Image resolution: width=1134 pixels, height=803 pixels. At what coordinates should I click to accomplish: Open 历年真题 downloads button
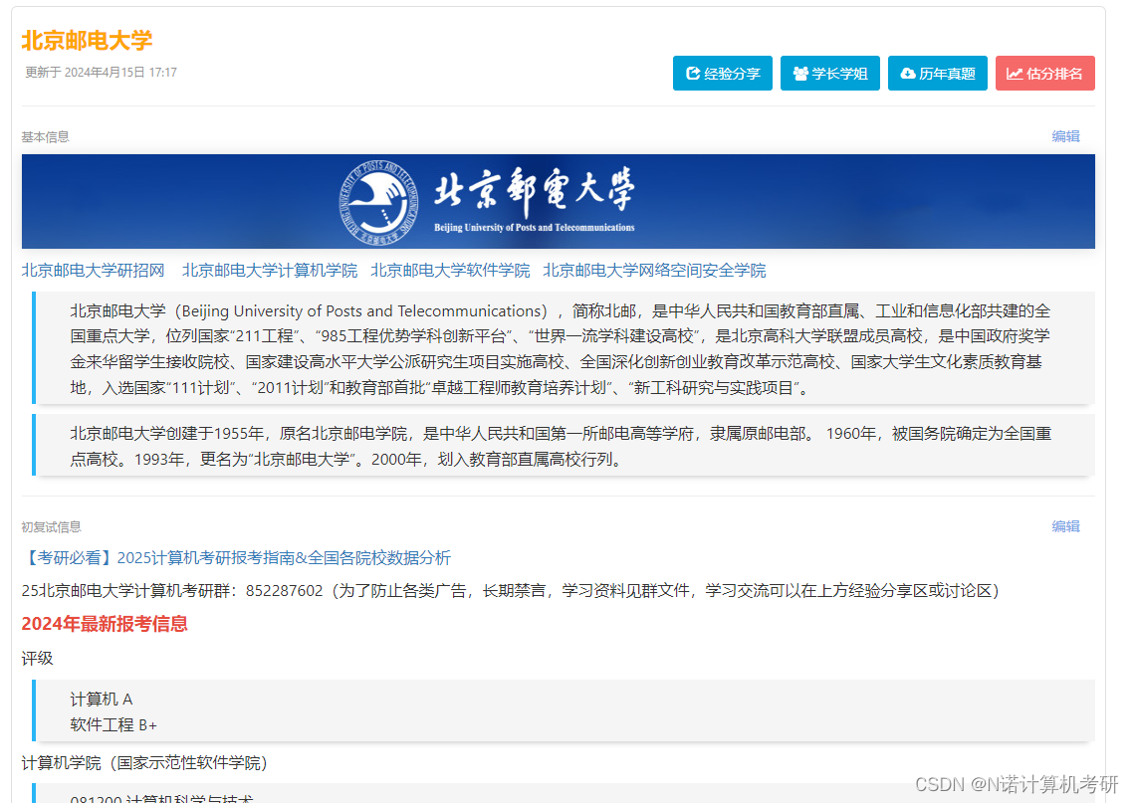pos(937,73)
